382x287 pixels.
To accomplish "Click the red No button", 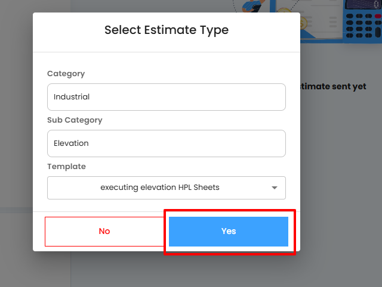I will pyautogui.click(x=104, y=232).
